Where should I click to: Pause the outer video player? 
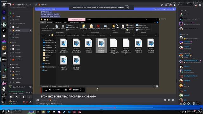(x=3, y=111)
